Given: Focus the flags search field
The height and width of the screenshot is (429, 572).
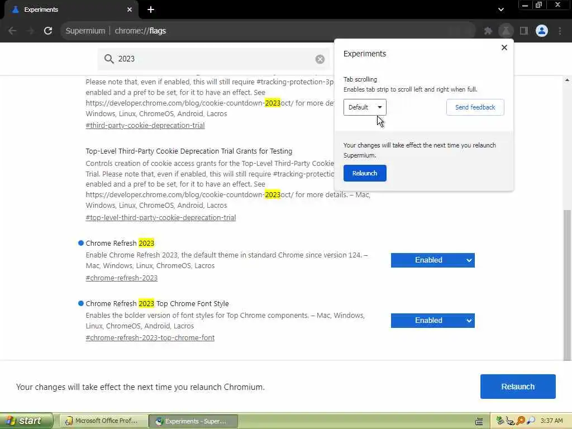Looking at the screenshot, I should pos(213,59).
